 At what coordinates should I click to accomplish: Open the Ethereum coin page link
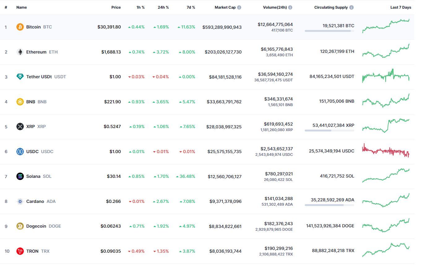[42, 52]
